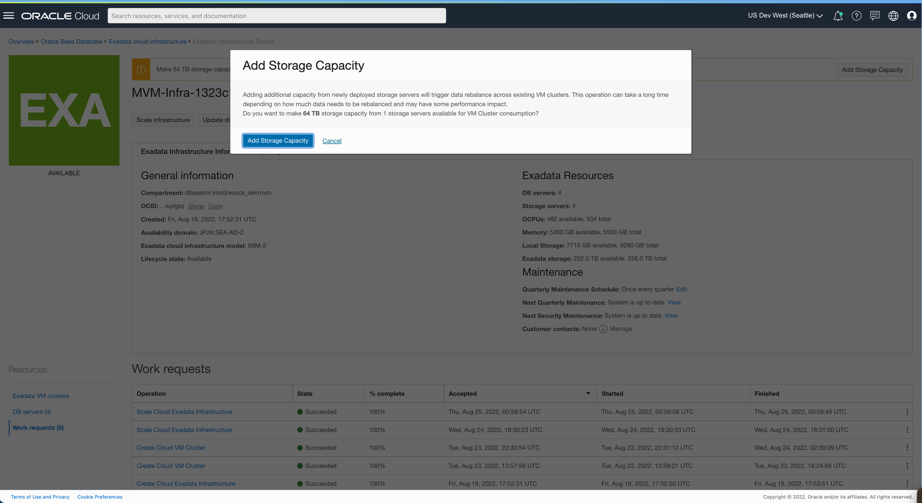The height and width of the screenshot is (503, 922).
Task: Confirm with Add Storage Capacity button
Action: pos(278,140)
